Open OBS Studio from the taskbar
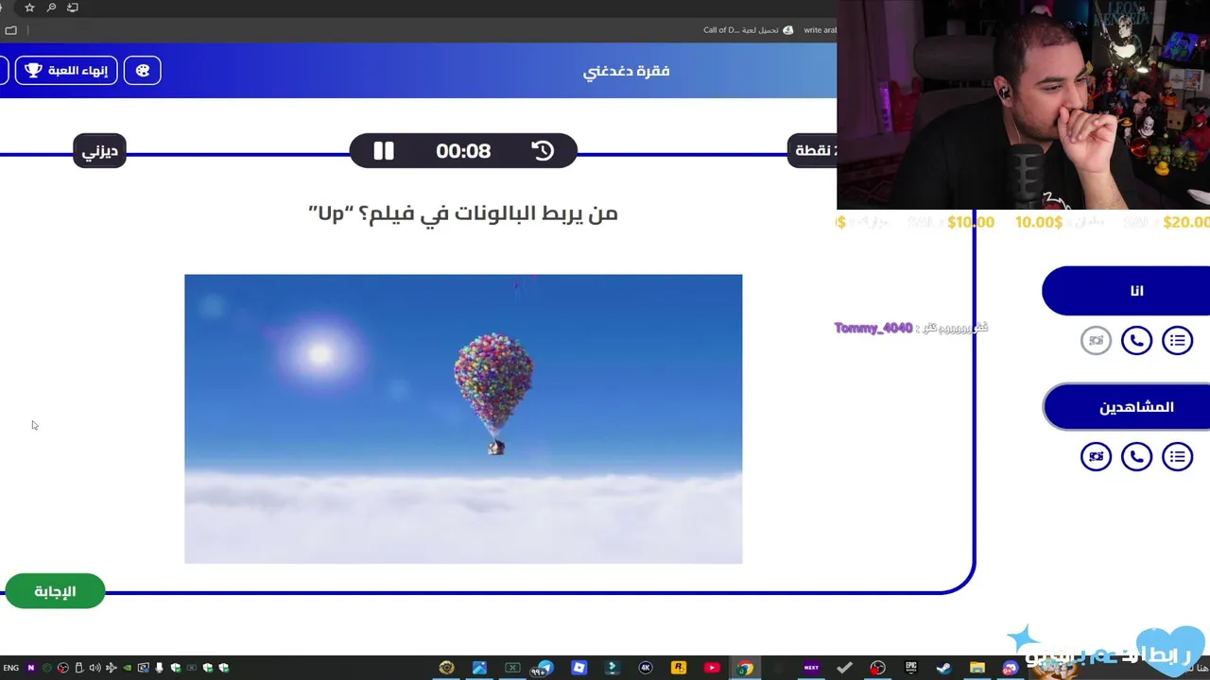1210x680 pixels. [x=877, y=668]
